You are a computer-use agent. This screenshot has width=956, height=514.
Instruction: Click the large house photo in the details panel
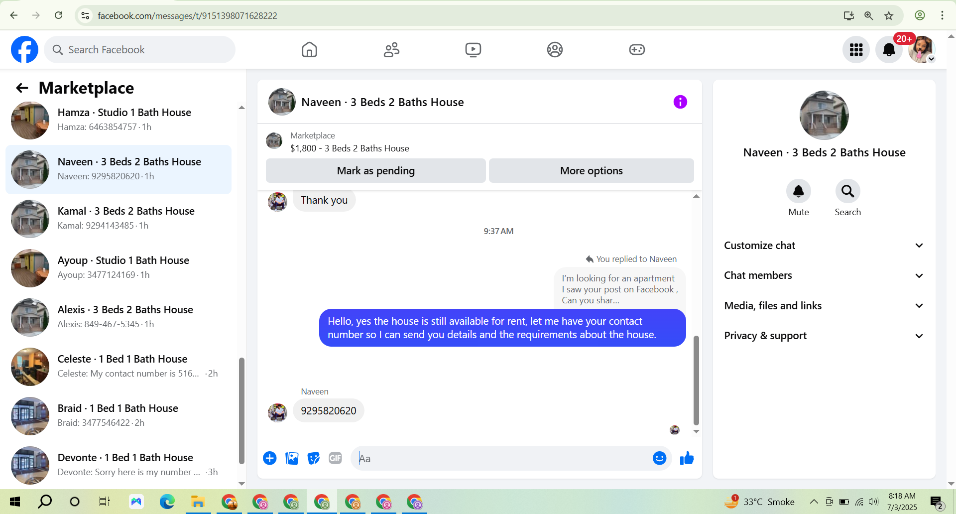[824, 115]
